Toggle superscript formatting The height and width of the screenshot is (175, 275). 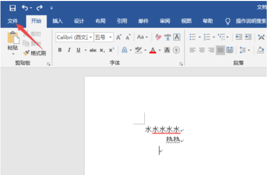(x=111, y=50)
